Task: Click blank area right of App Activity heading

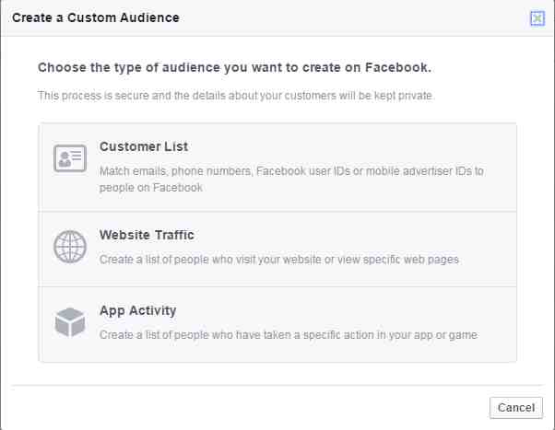Action: pos(343,311)
